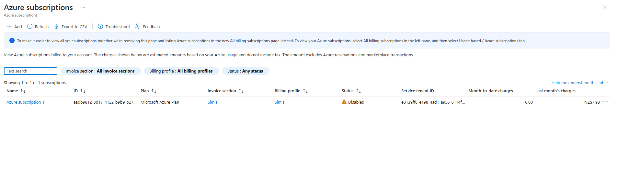Sort by Invoice section column arrows
Screen dimensions: 617x182
click(241, 91)
